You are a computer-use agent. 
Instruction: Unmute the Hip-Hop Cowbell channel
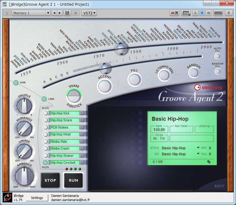pyautogui.click(x=45, y=163)
